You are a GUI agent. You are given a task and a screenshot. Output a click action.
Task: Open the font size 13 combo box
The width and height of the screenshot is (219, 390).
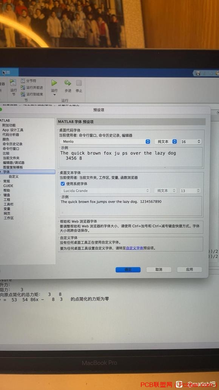[x=190, y=191]
